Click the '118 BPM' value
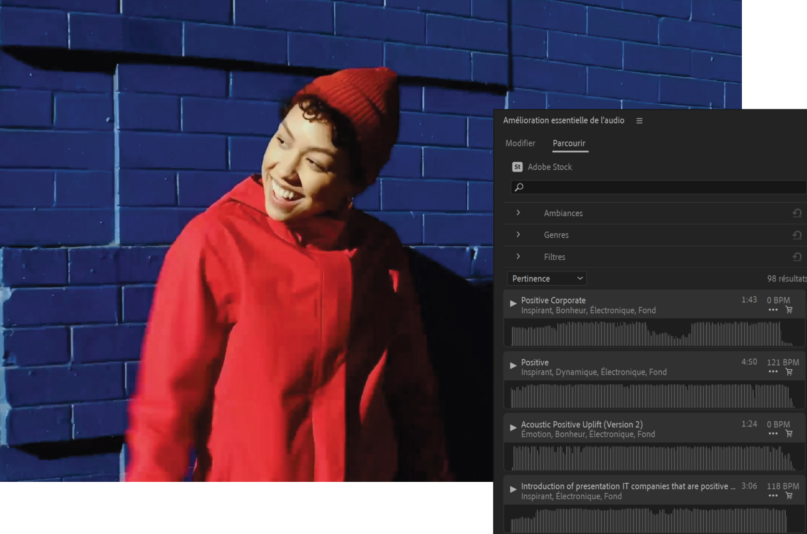The height and width of the screenshot is (534, 807). 783,486
